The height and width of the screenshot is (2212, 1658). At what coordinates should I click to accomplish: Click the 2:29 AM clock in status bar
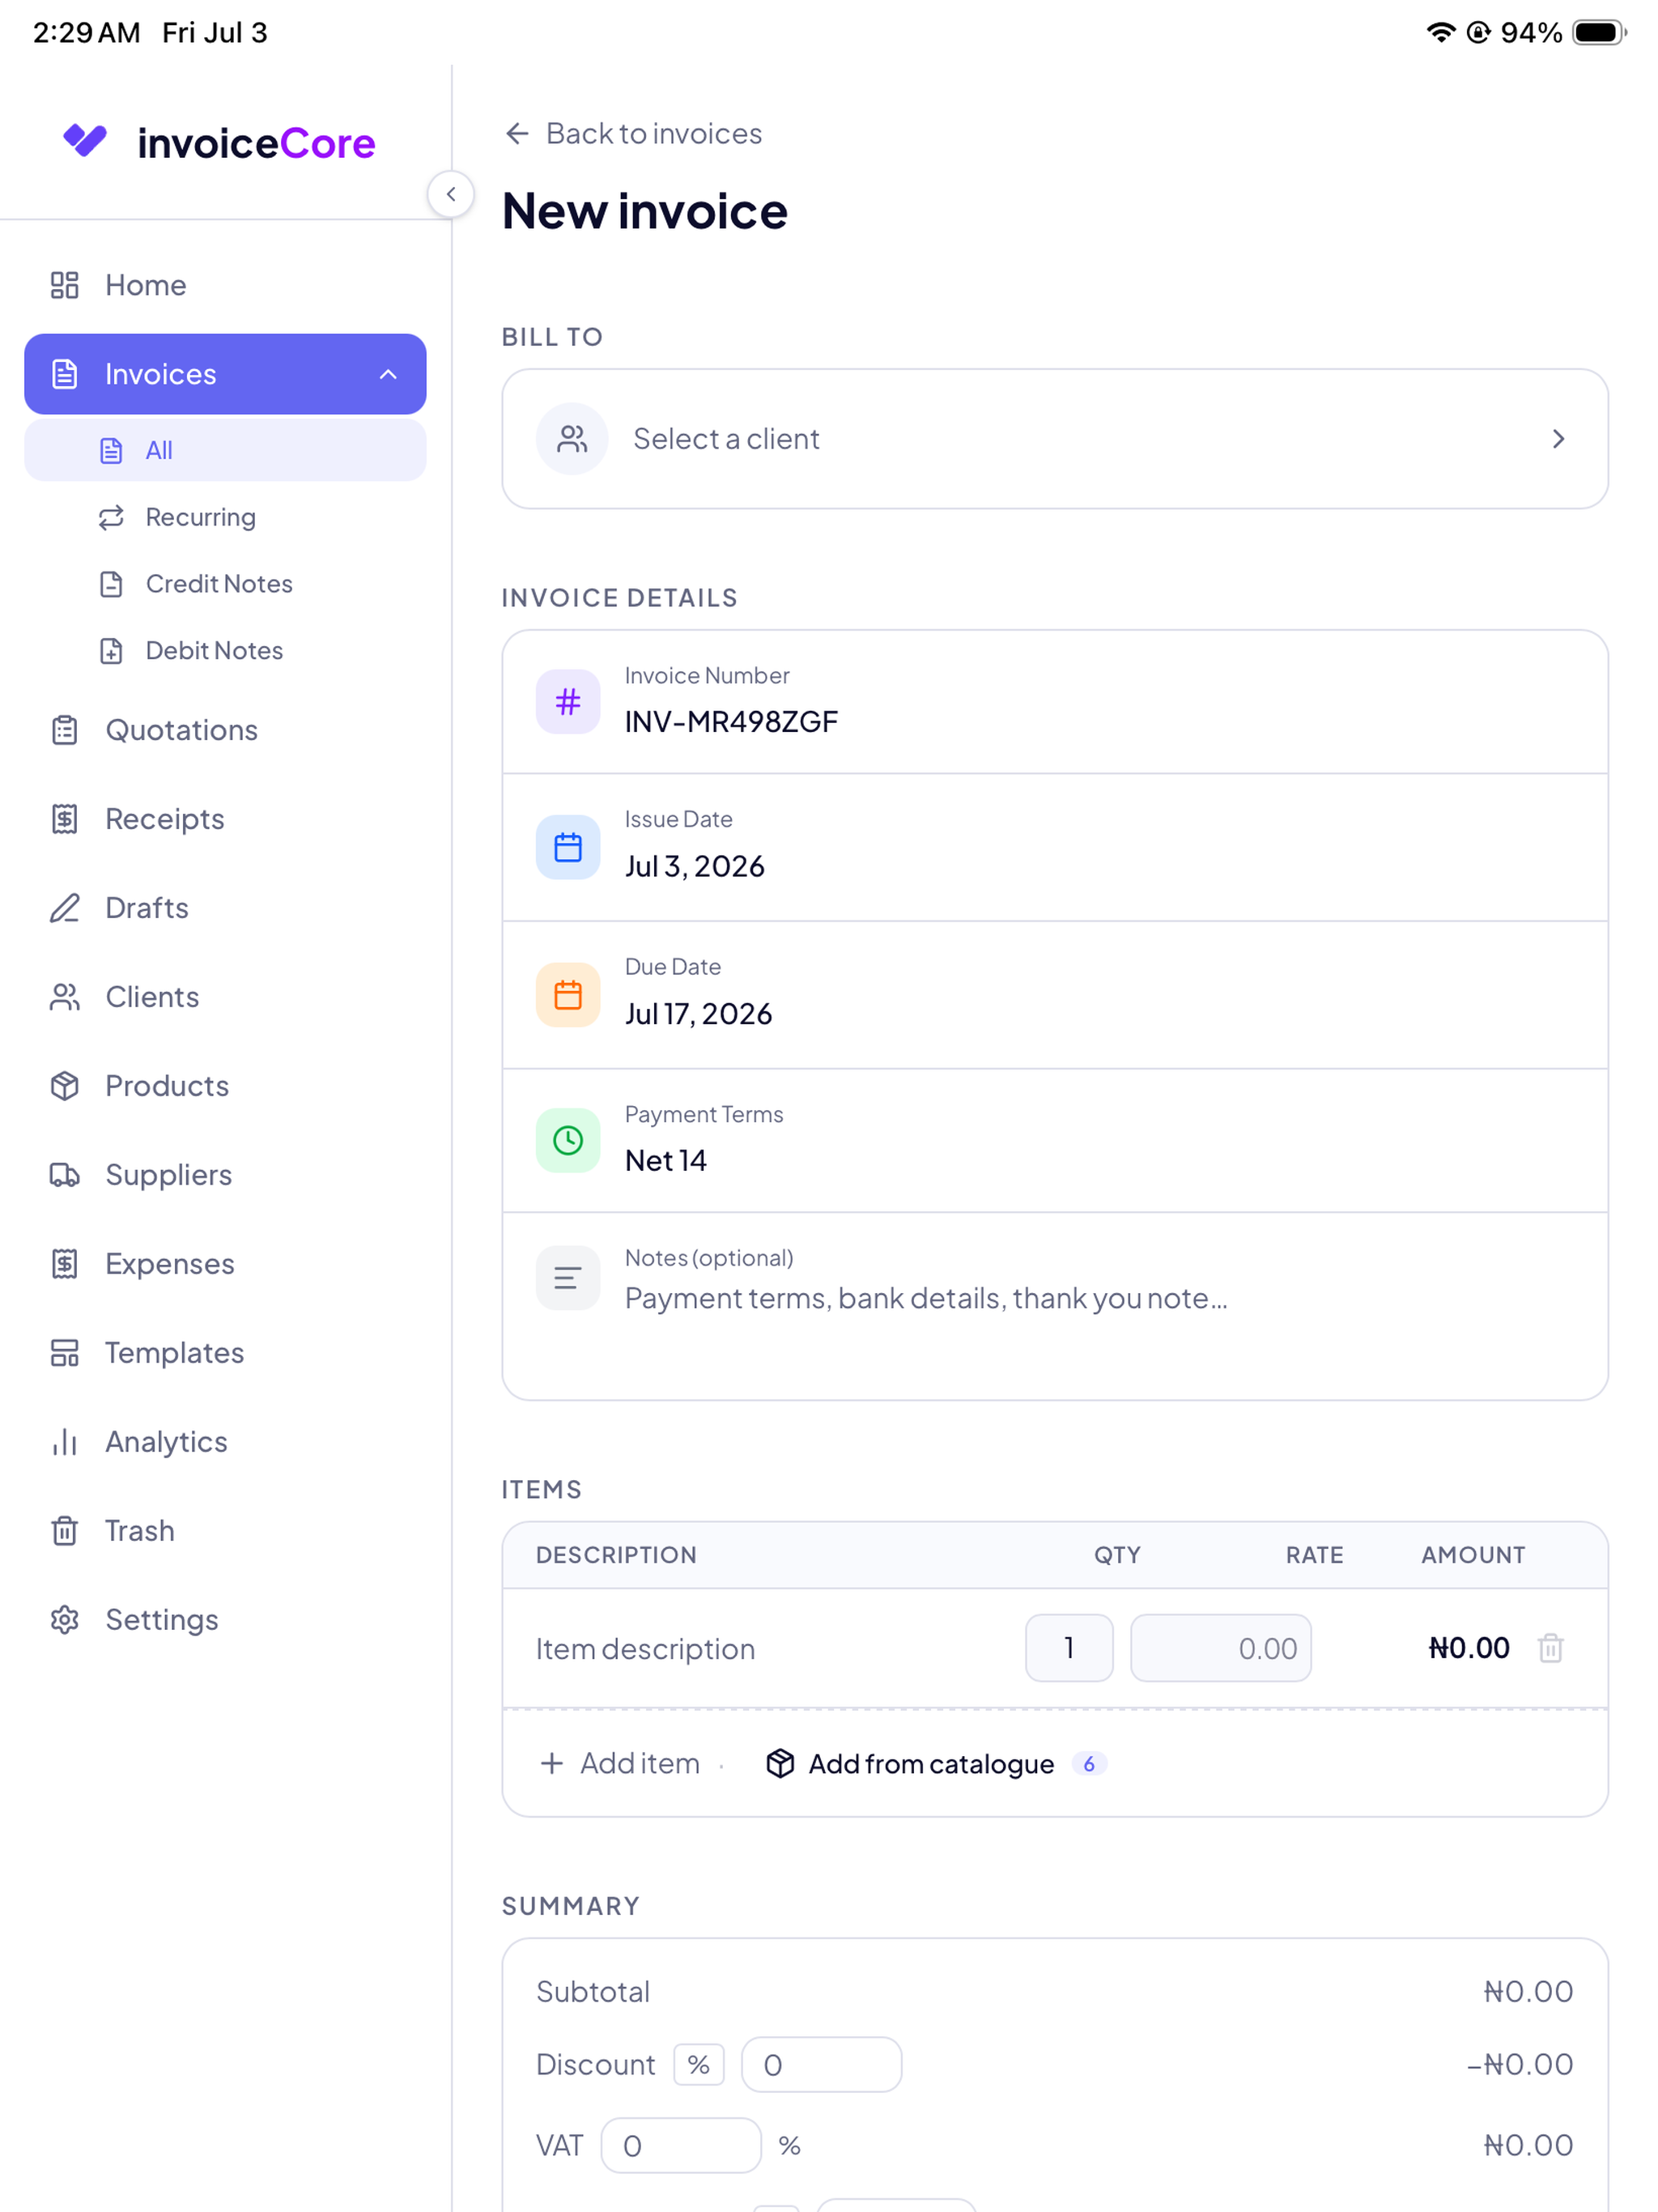click(x=87, y=33)
